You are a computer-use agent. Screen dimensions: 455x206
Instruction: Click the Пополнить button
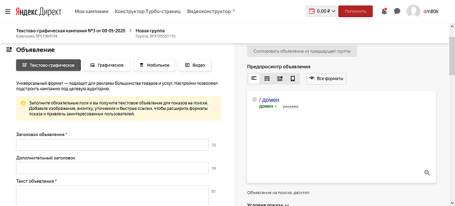(355, 11)
